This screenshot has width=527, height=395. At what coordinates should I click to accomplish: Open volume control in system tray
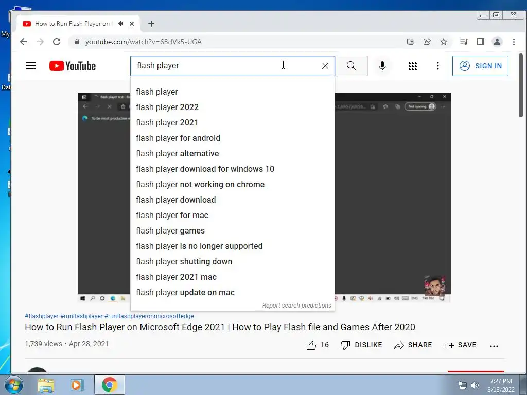[475, 385]
